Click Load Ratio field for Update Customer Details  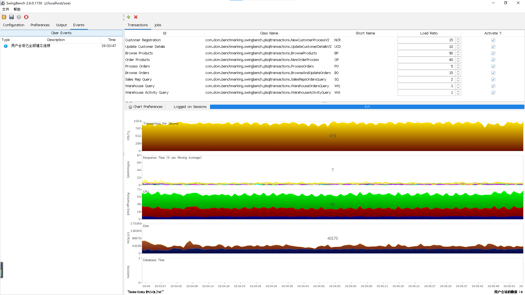coord(426,47)
